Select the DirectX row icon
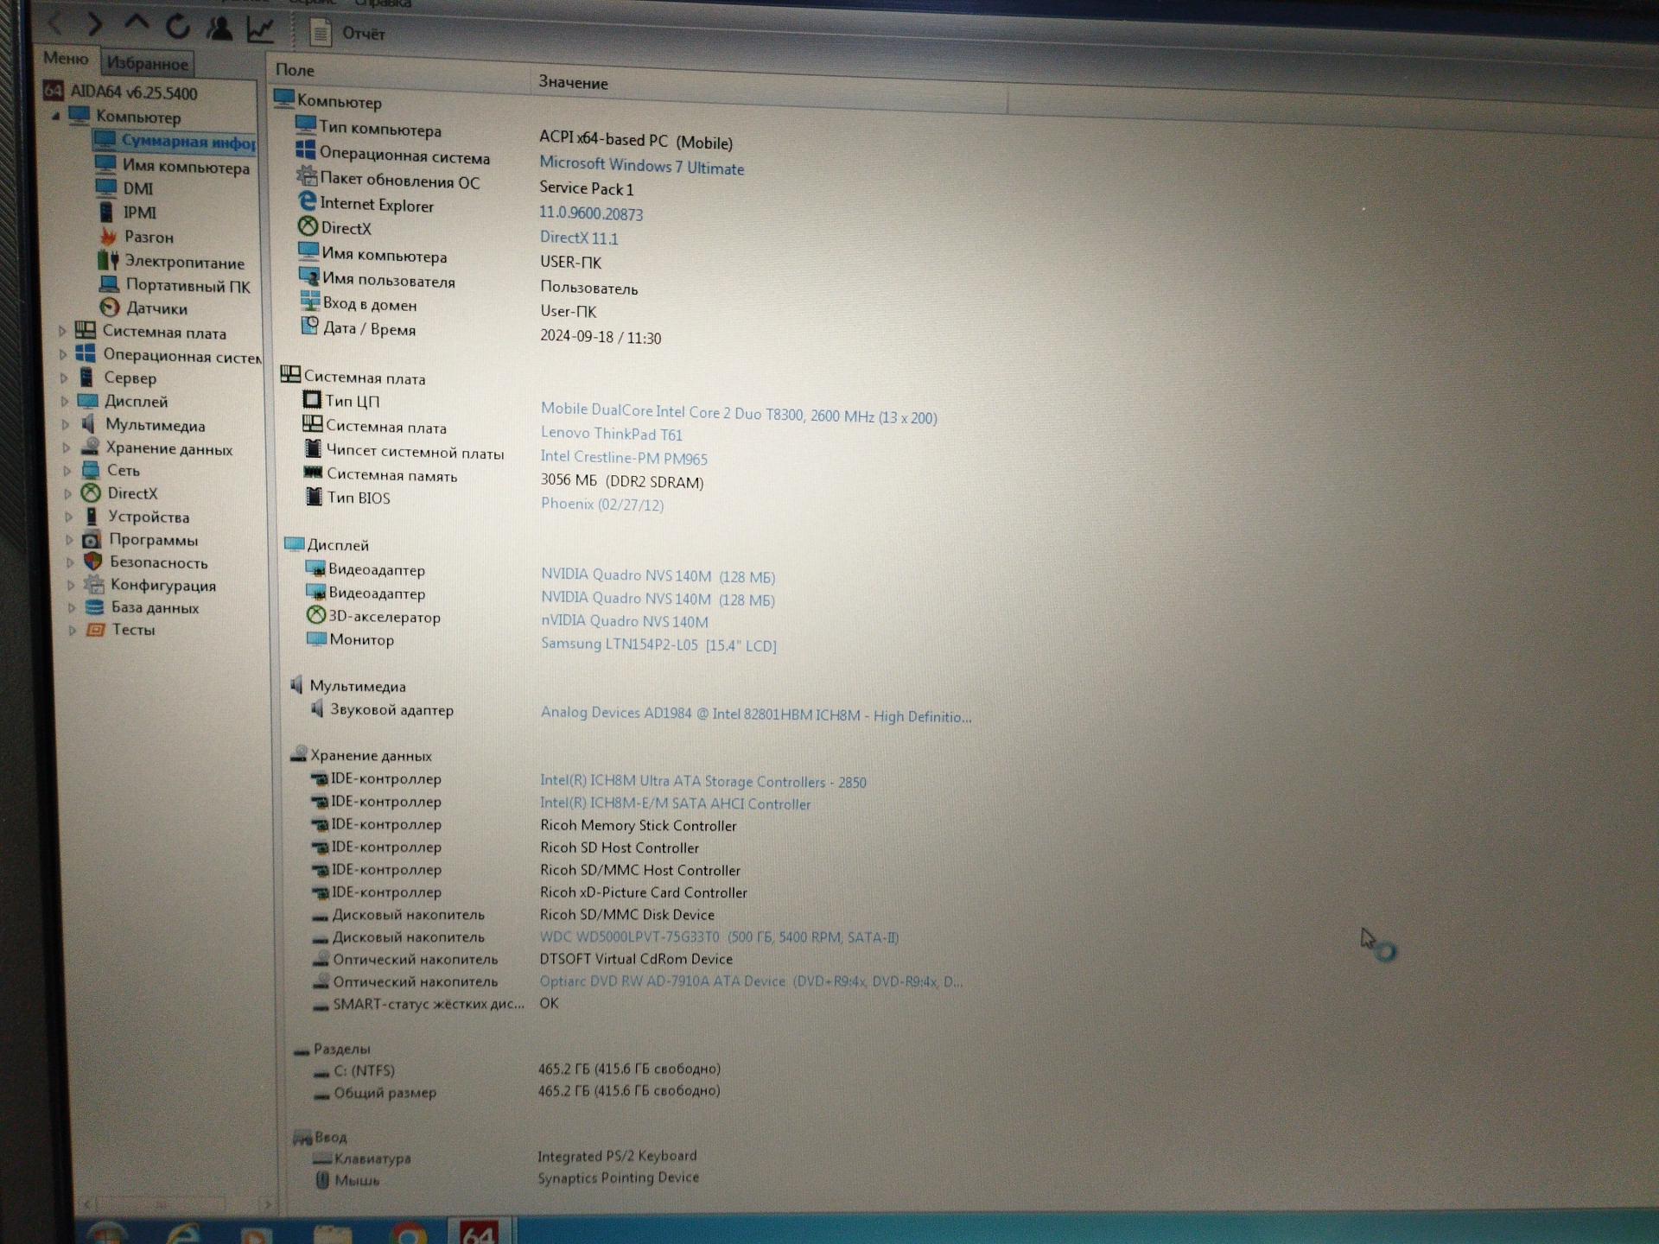Image resolution: width=1659 pixels, height=1244 pixels. (308, 226)
